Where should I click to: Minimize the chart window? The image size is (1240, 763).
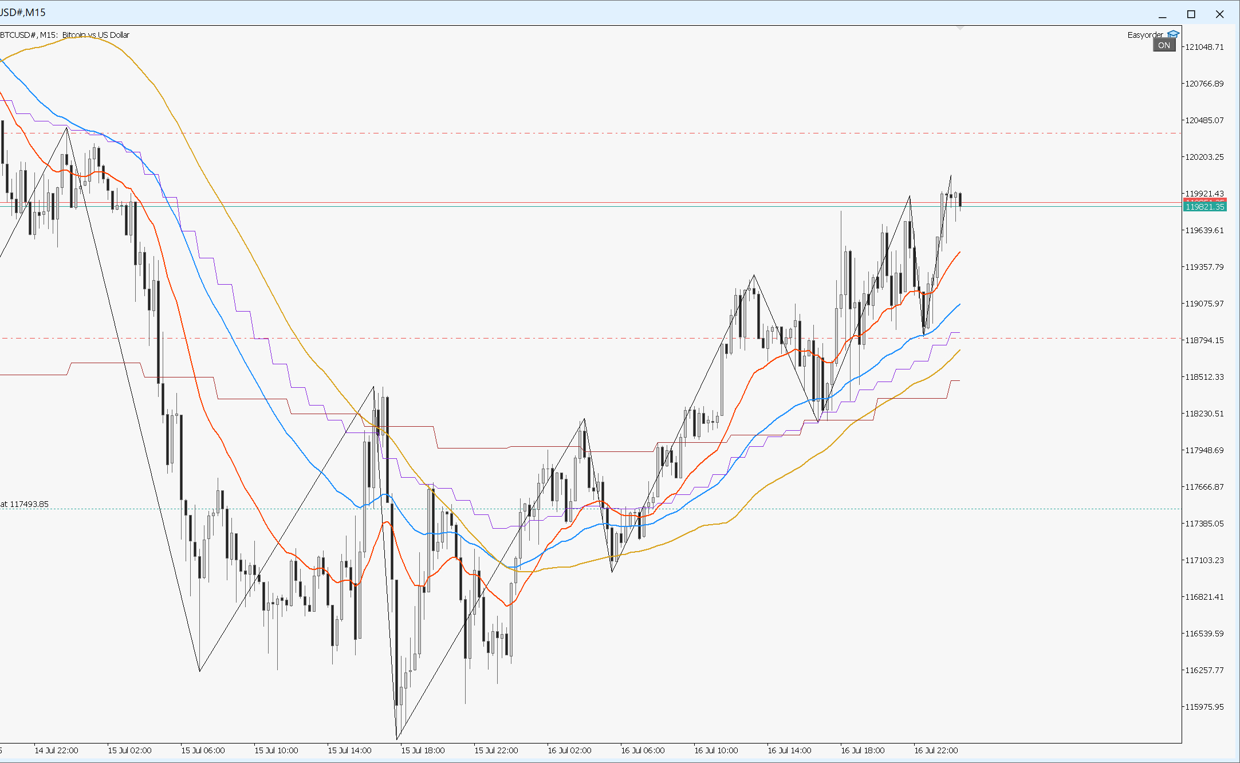(1163, 14)
